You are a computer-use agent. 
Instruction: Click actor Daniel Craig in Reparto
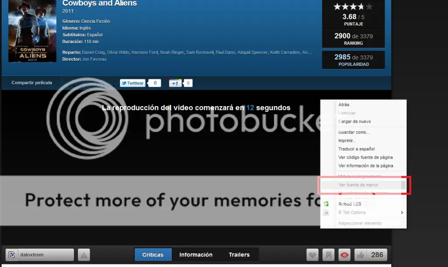[93, 52]
